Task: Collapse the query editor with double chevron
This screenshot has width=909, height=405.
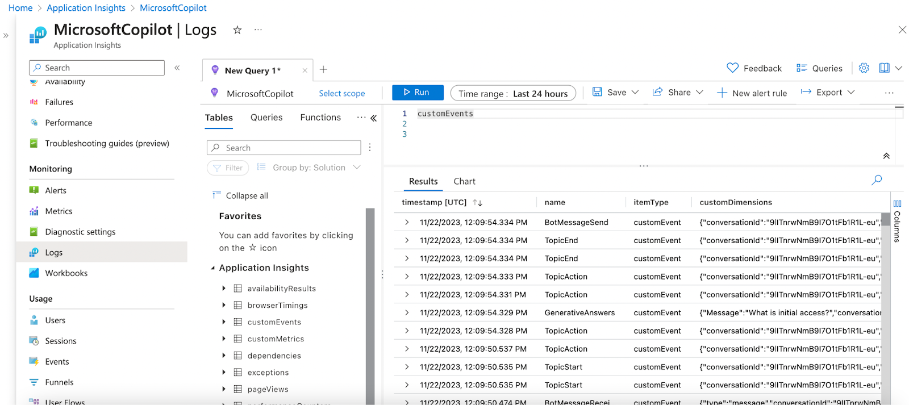Action: pyautogui.click(x=886, y=156)
